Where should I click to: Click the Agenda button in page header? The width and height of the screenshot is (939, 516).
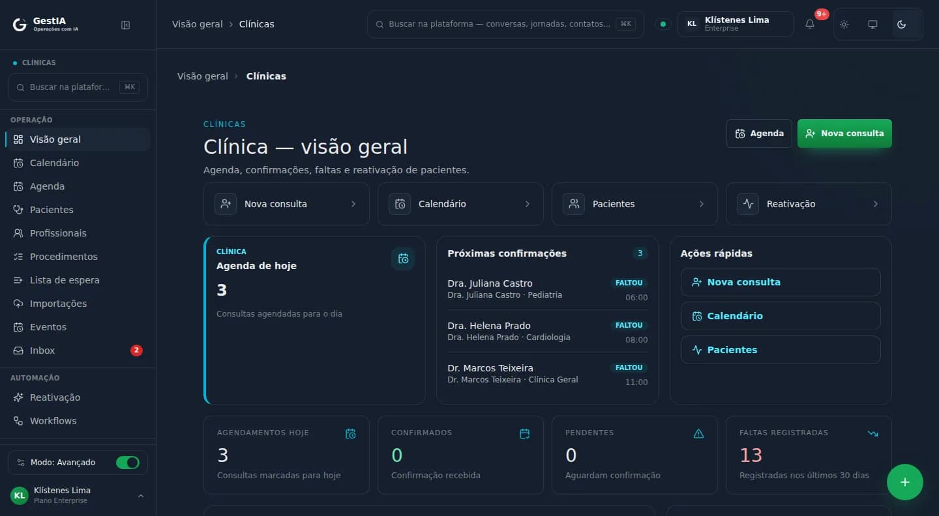click(x=759, y=134)
